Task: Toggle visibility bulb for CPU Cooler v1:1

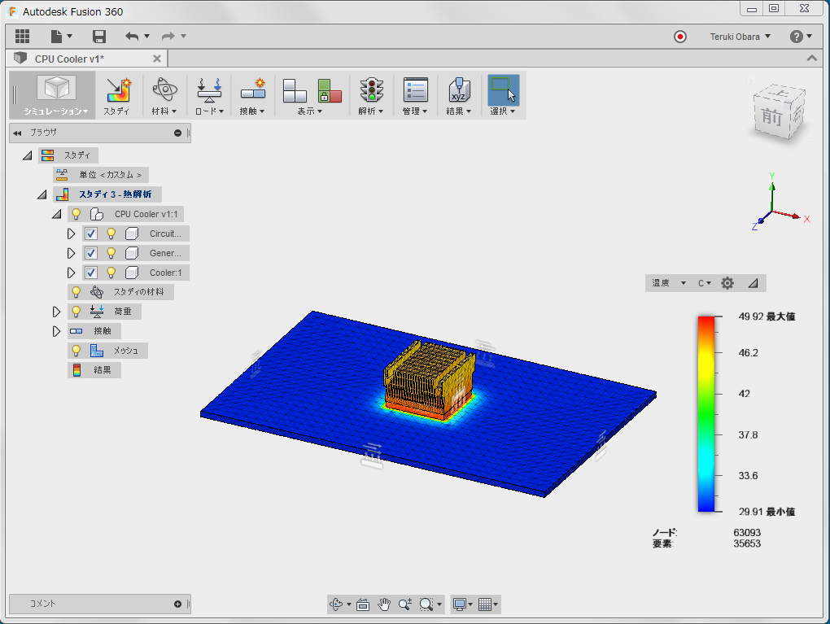Action: tap(76, 214)
